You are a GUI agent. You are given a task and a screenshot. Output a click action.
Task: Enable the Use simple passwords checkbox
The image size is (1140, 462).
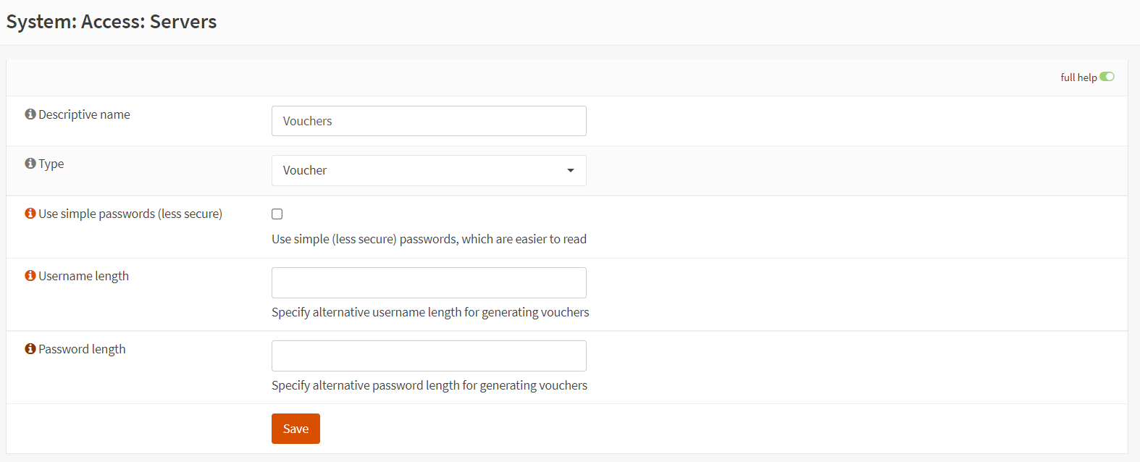point(277,214)
